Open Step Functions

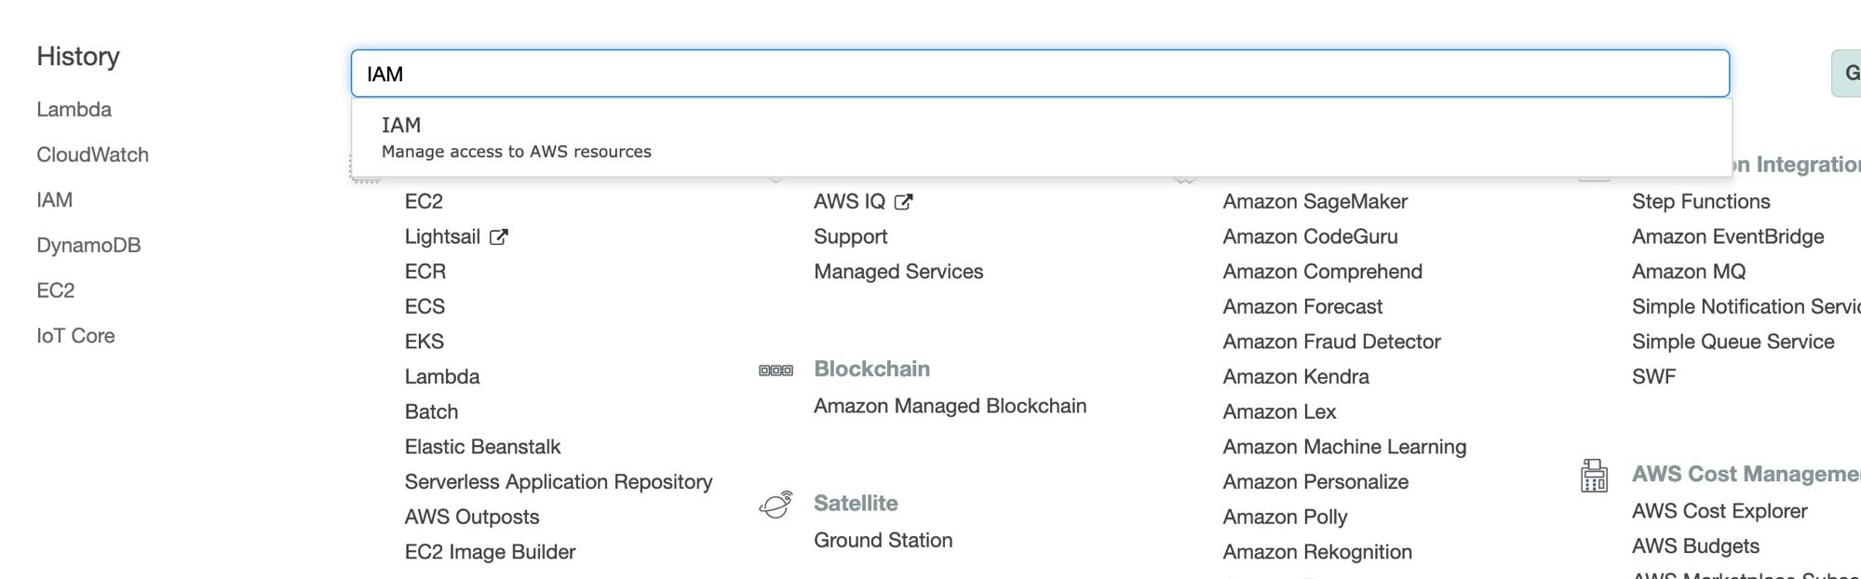tap(1701, 202)
